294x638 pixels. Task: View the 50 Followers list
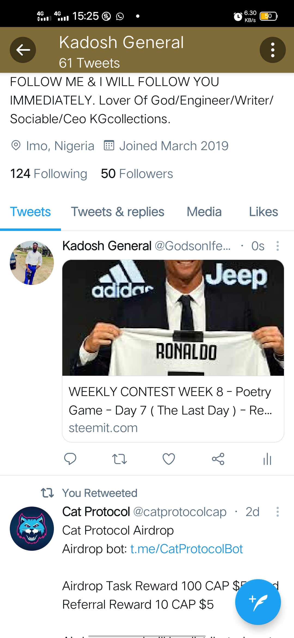[137, 174]
